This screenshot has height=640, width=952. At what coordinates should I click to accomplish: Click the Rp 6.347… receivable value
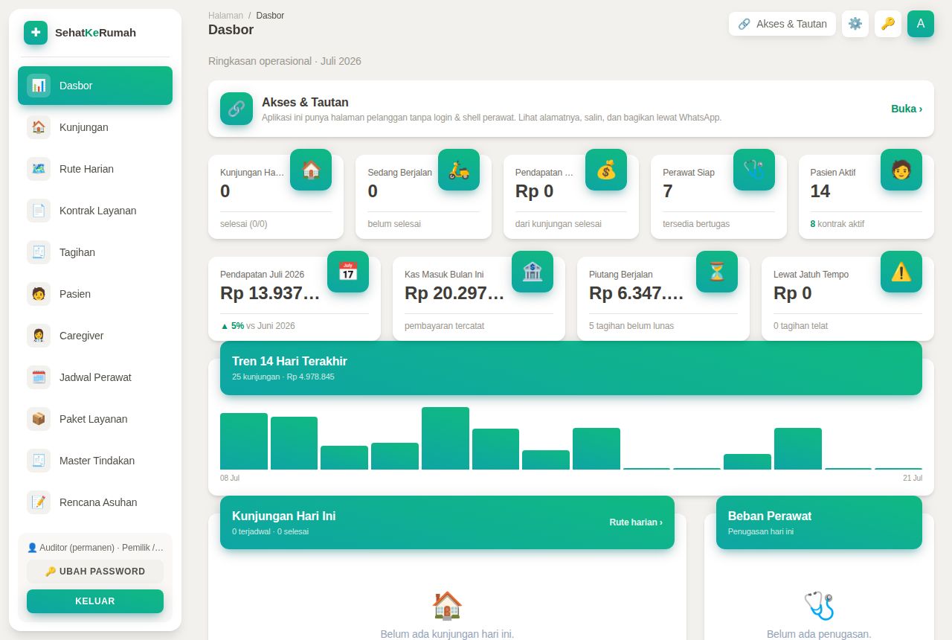(x=636, y=293)
